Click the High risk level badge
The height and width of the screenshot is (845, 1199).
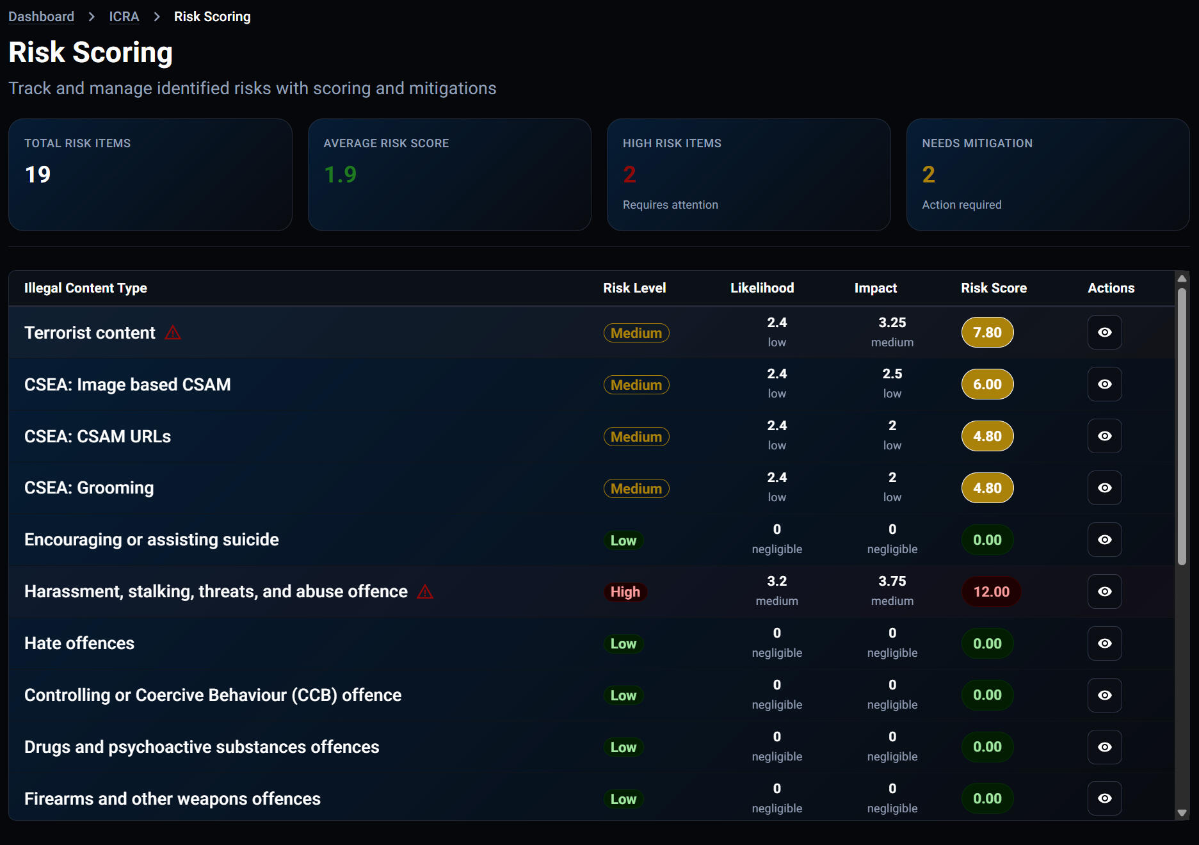tap(625, 592)
